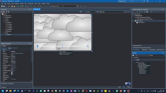Open the Component menu
166x93 pixels.
tap(31, 4)
